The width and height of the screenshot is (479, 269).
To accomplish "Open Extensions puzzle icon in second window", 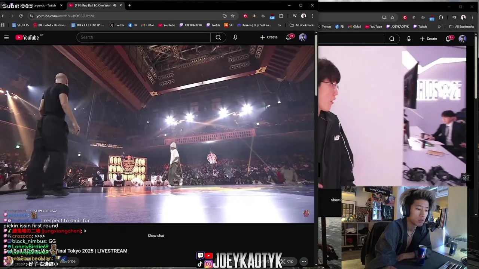I will pyautogui.click(x=441, y=17).
